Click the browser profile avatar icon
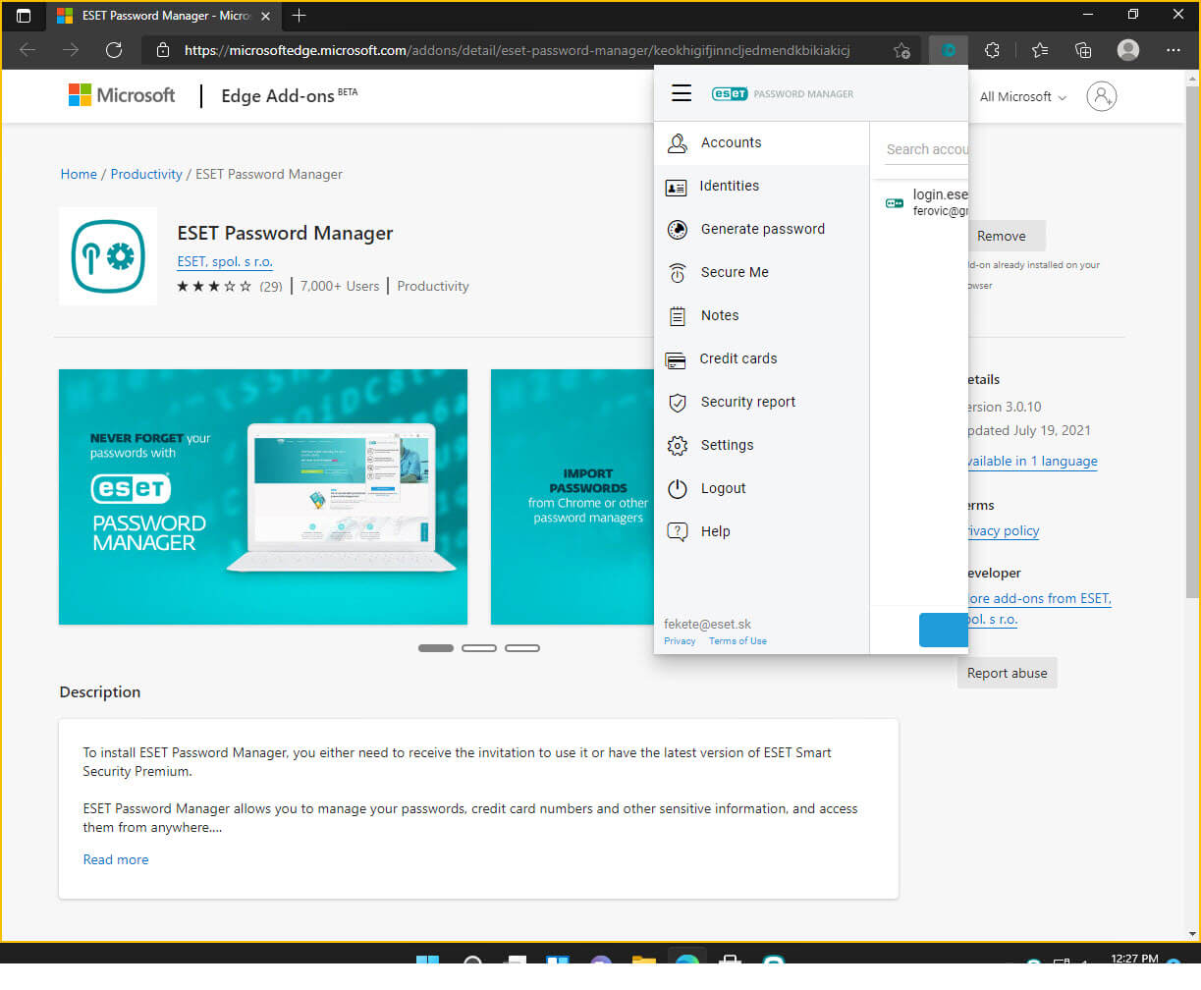Screen dimensions: 1201x990 1128,50
